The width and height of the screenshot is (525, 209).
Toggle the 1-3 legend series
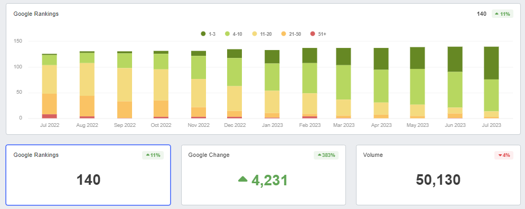[x=208, y=34]
